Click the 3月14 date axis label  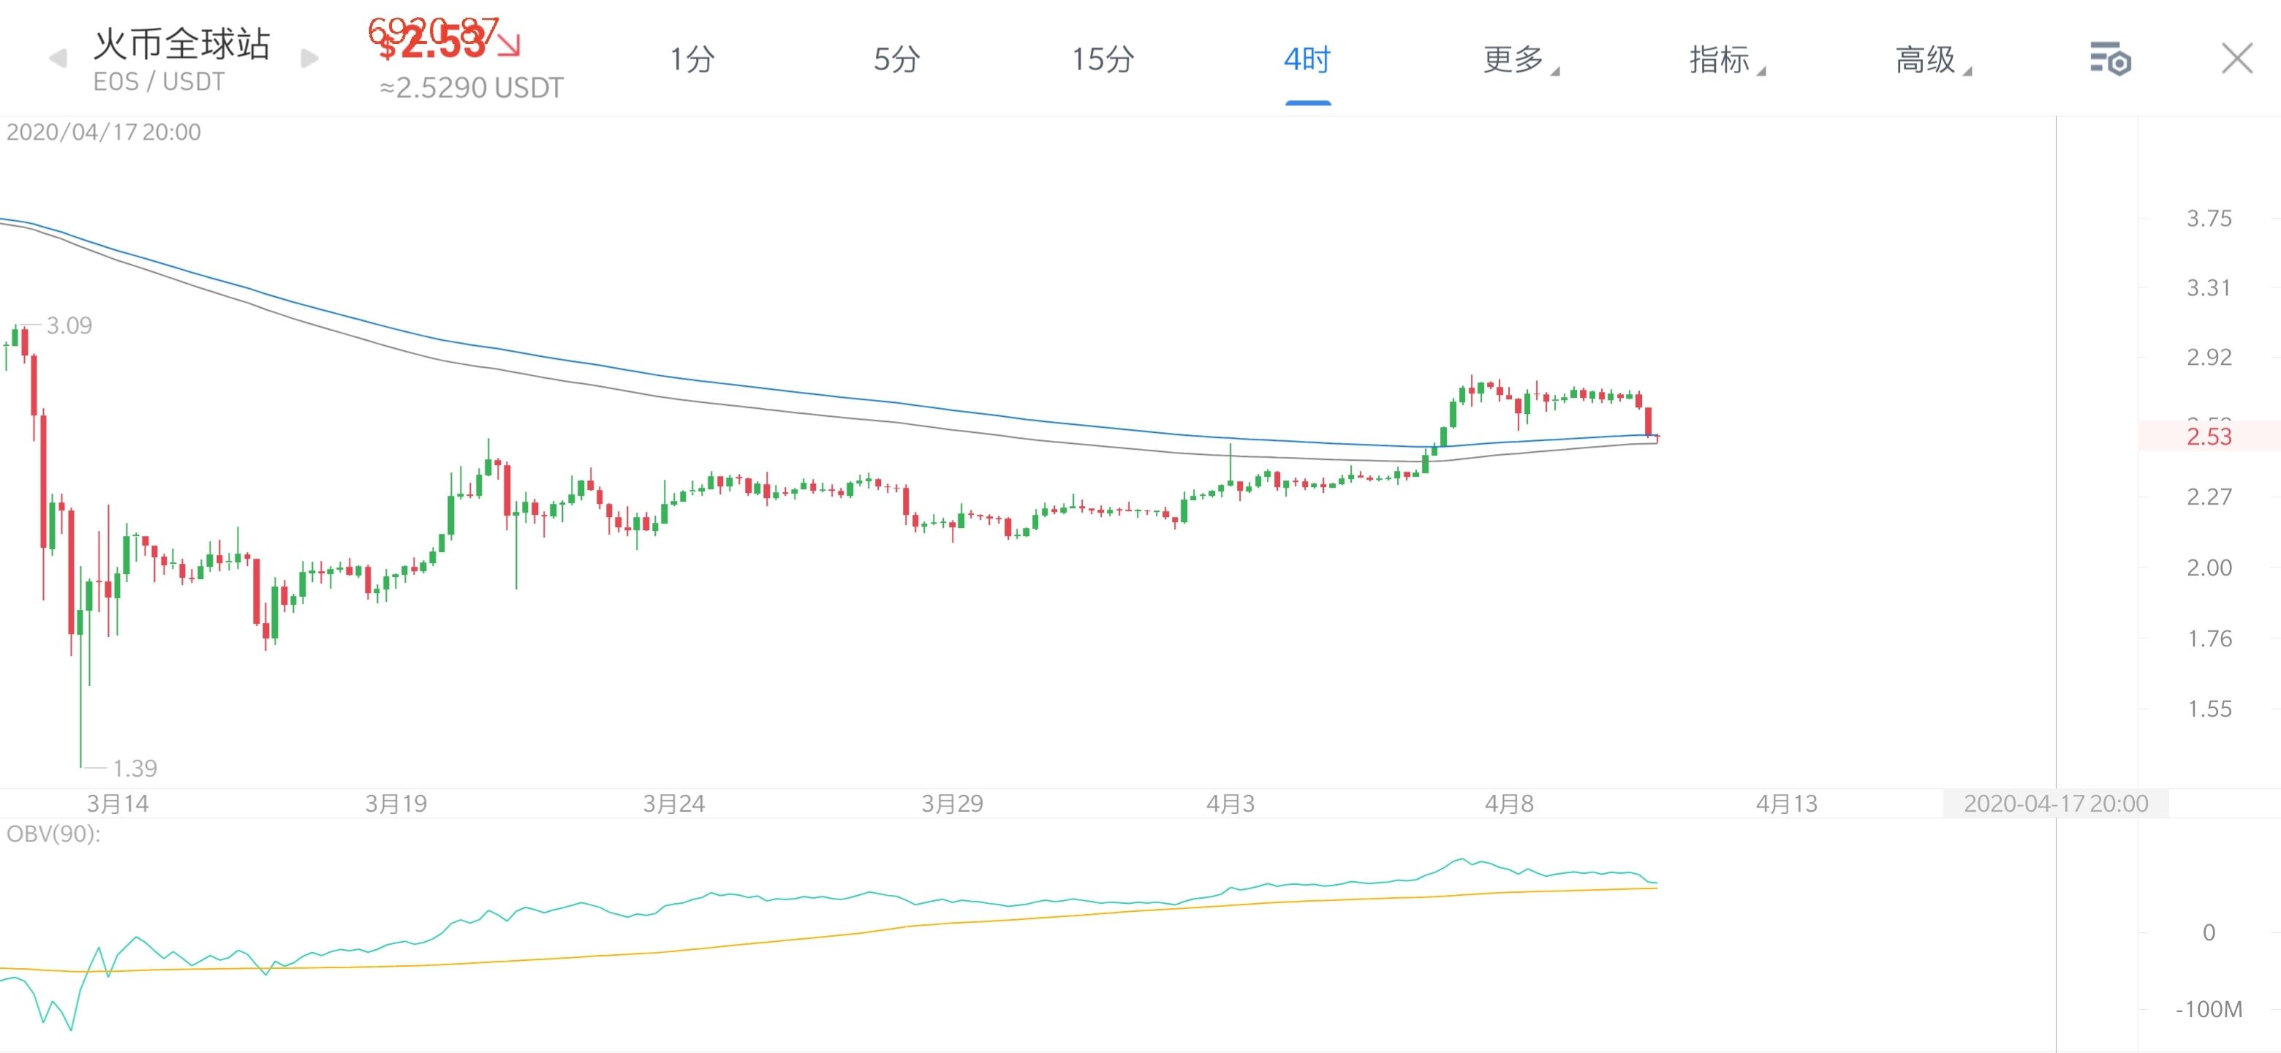(x=118, y=803)
